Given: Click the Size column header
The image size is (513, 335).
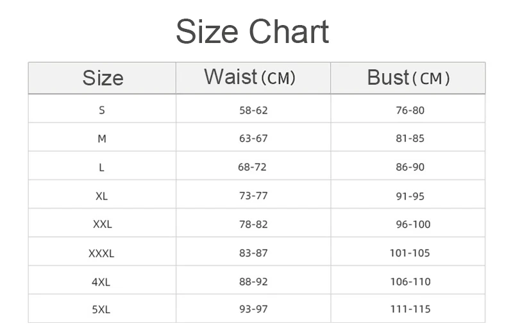Looking at the screenshot, I should (x=103, y=78).
